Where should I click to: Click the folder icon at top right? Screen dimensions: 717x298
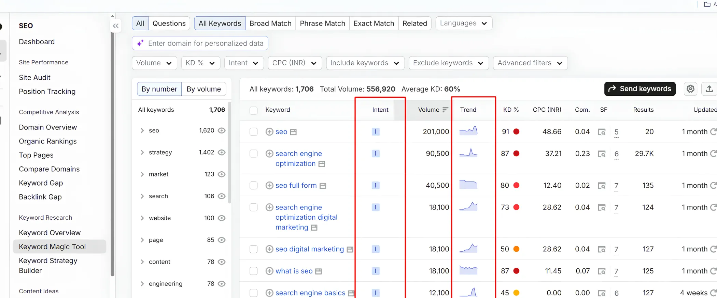(707, 4)
